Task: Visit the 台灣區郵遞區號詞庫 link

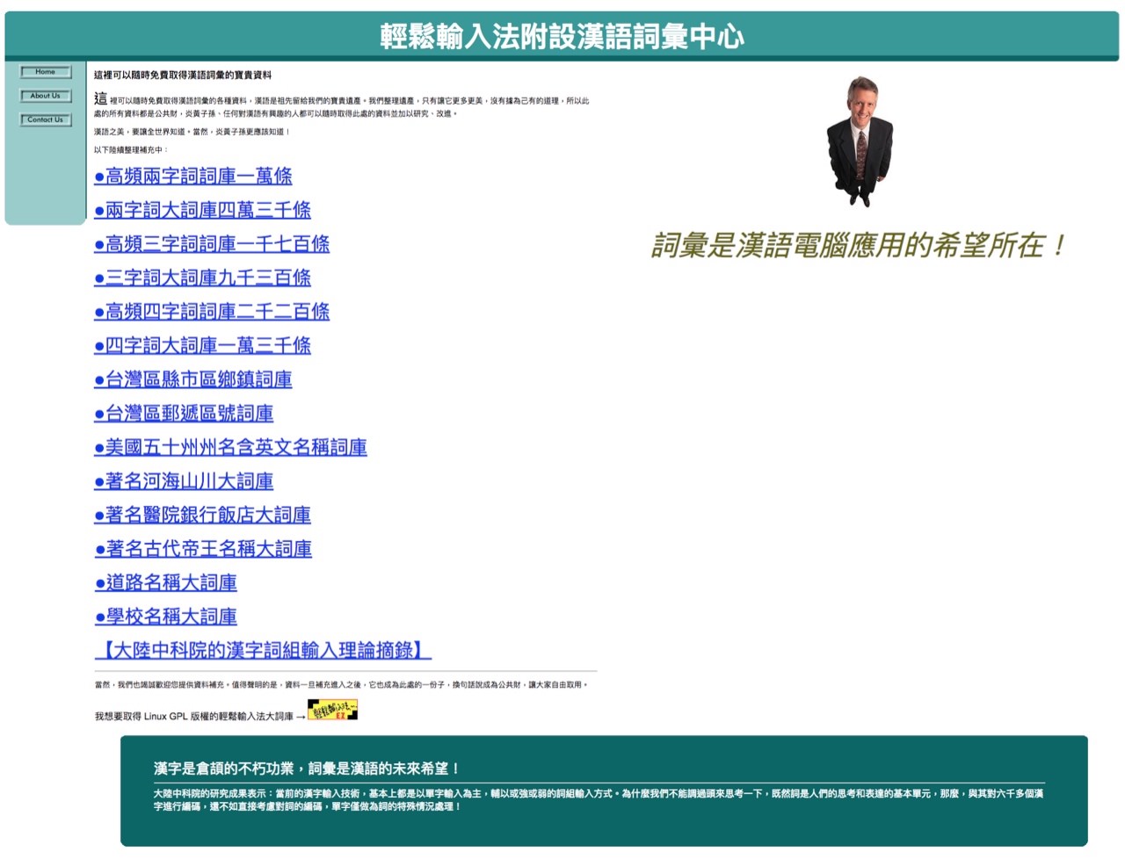Action: click(184, 414)
